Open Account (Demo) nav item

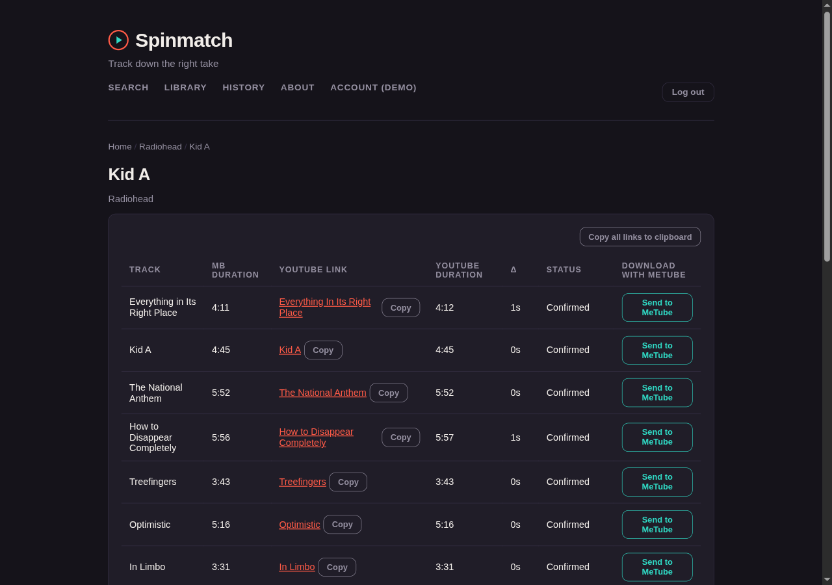[373, 88]
